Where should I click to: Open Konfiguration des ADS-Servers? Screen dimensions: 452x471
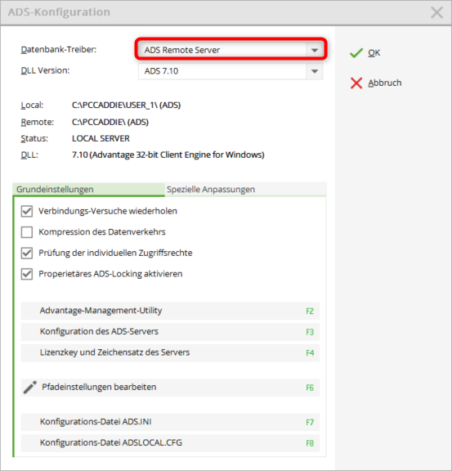tap(170, 332)
